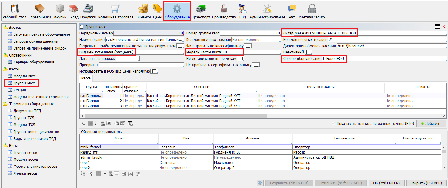Image resolution: width=448 pixels, height=188 pixels.
Task: Enable the Неактивный checkbox
Action: coord(308,52)
